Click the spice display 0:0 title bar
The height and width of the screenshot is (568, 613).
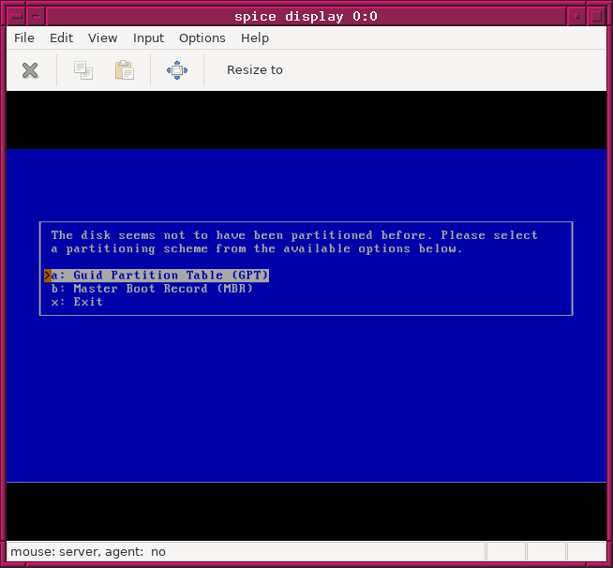(306, 16)
